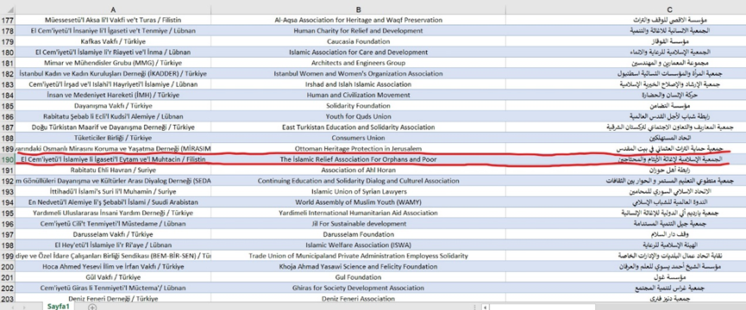746x310 pixels.
Task: Click 'Rabitatu Ehli Havran / Suriye' cell
Action: click(x=113, y=170)
